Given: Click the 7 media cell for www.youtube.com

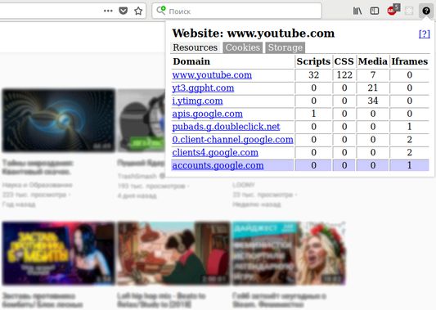Looking at the screenshot, I should click(x=372, y=75).
